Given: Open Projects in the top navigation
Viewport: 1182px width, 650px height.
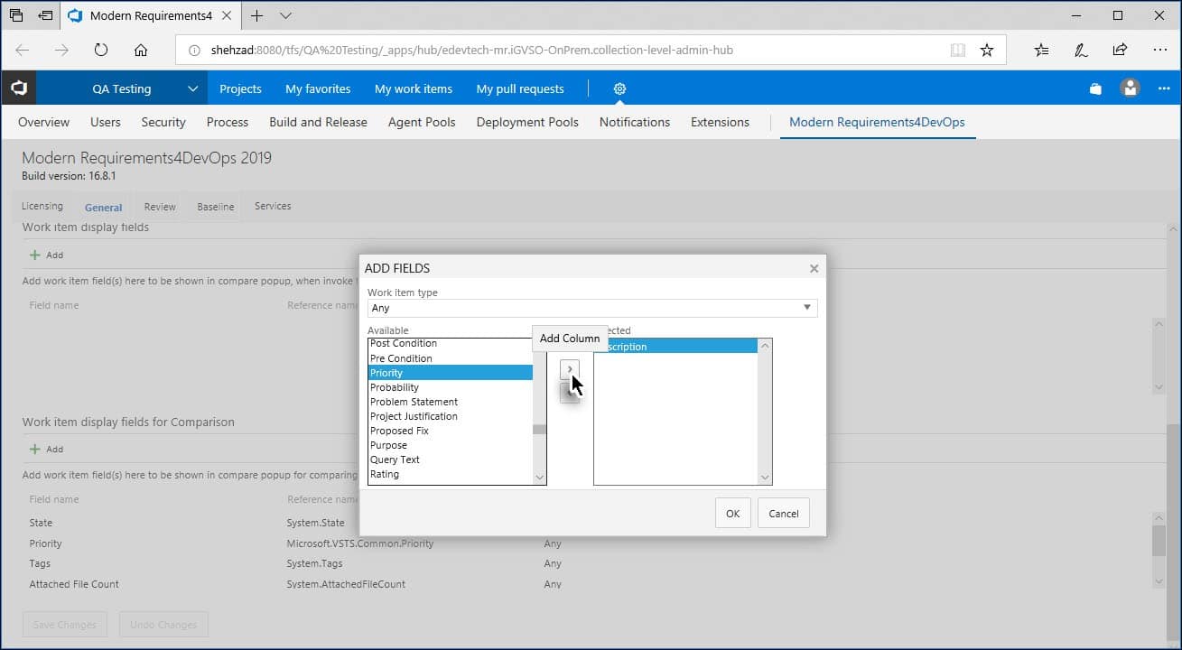Looking at the screenshot, I should pyautogui.click(x=240, y=88).
